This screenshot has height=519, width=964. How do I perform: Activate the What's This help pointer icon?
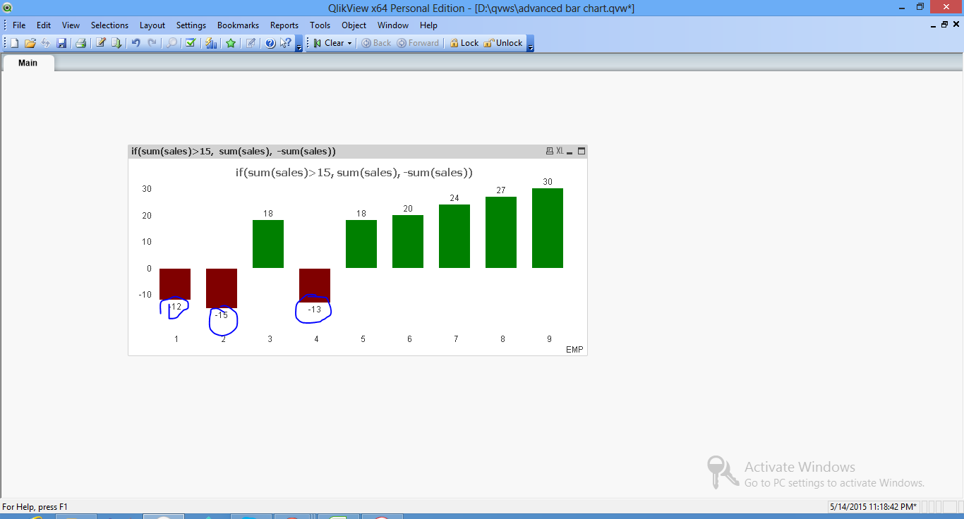[x=285, y=43]
